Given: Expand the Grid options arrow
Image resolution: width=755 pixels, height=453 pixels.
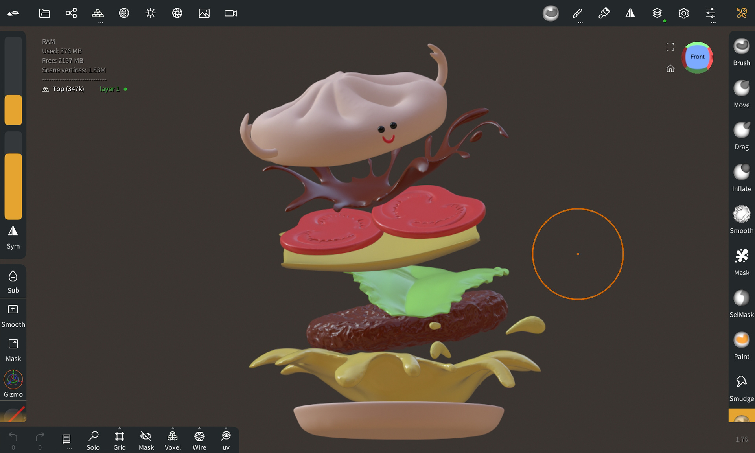Looking at the screenshot, I should coord(120,429).
